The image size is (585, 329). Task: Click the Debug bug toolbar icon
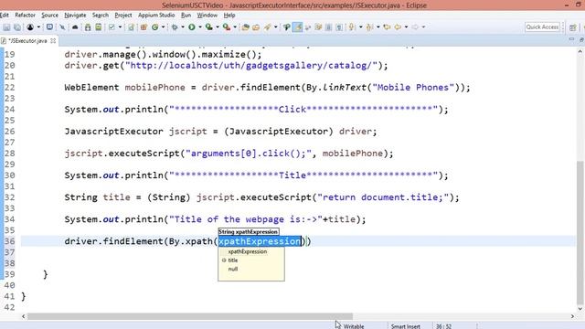point(175,27)
